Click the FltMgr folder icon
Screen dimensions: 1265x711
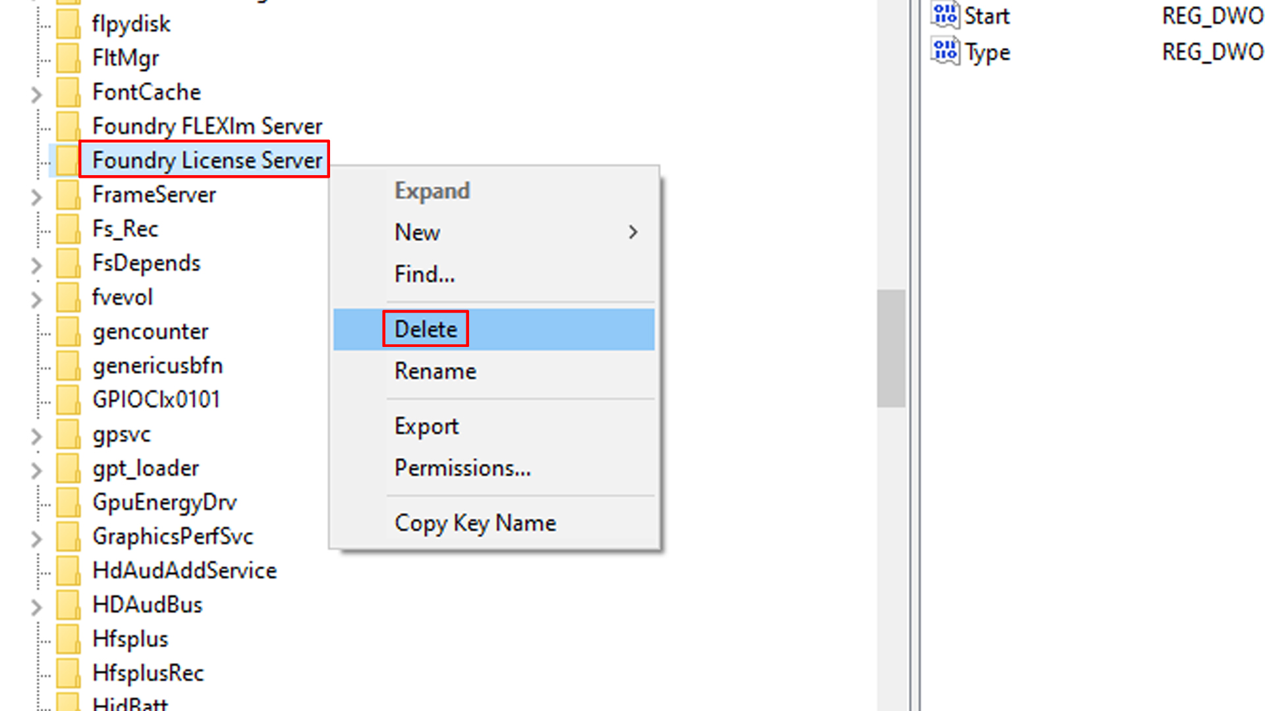coord(68,58)
